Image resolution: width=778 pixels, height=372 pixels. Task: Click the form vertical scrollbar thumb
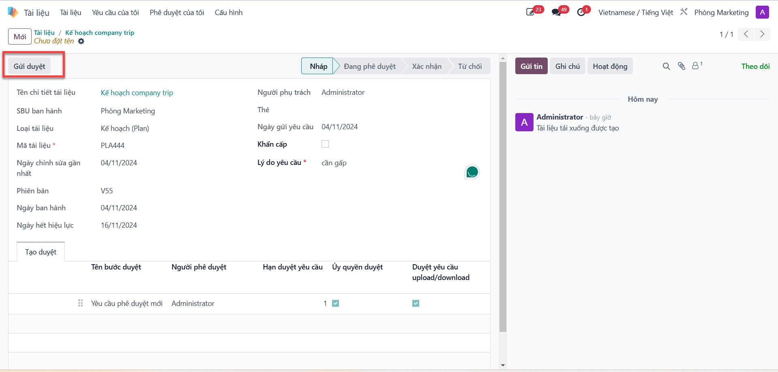[x=503, y=197]
